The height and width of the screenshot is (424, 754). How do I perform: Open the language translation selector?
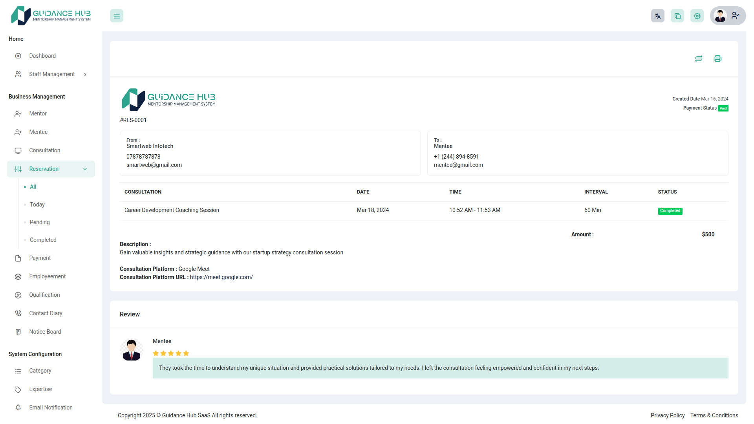657,16
